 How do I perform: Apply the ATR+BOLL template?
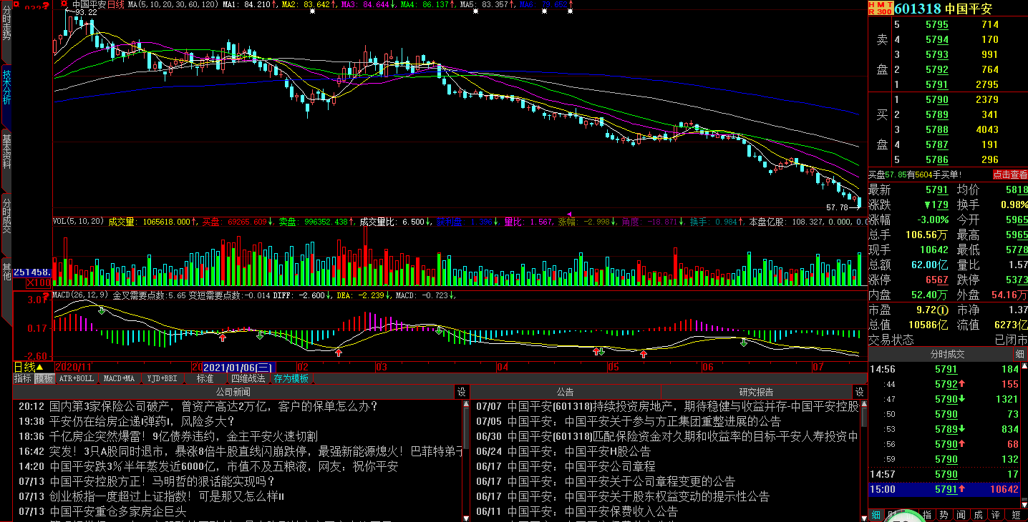click(x=76, y=378)
